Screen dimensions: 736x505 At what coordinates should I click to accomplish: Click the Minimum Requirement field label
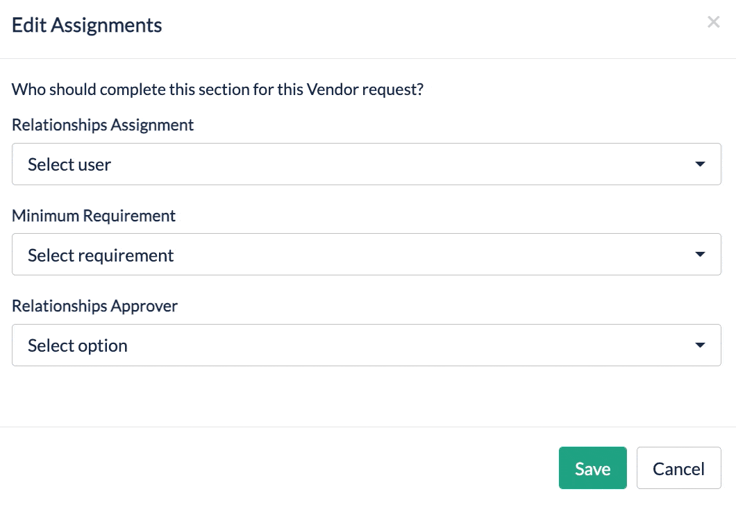(94, 216)
